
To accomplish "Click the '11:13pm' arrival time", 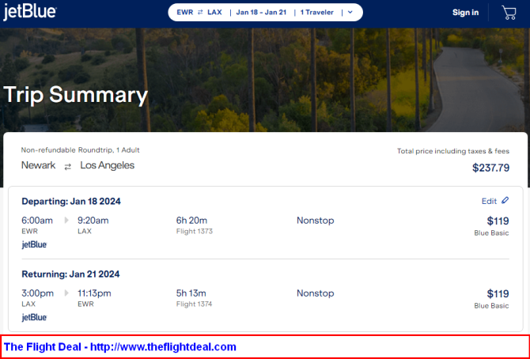I will 94,293.
